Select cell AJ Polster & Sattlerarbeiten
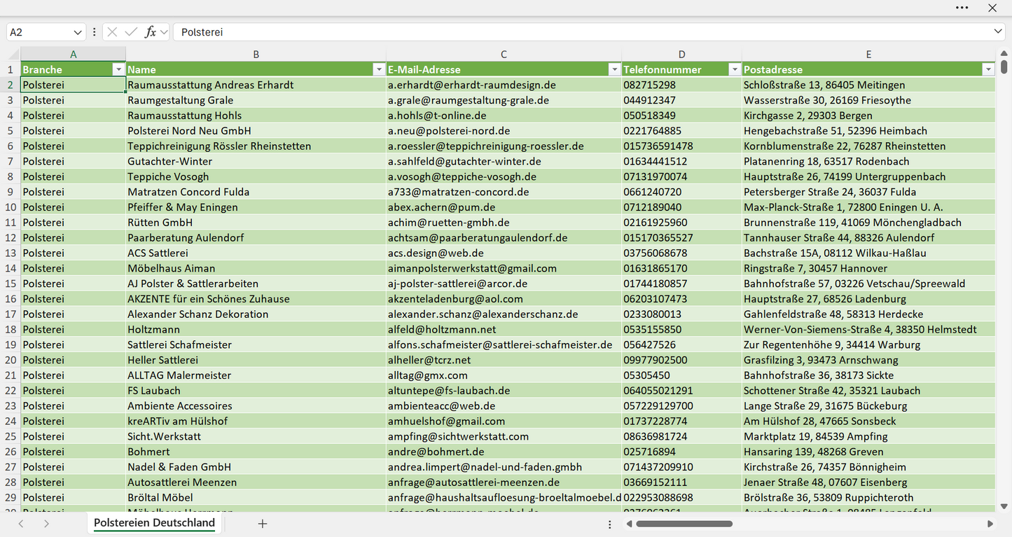Screen dimensions: 1012x537 pos(256,284)
